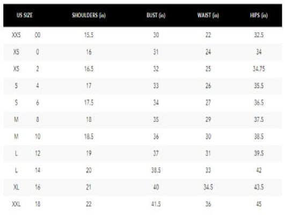Viewport: 286px width, 218px height.
Task: Click bust value 38.5
Action: 156,170
